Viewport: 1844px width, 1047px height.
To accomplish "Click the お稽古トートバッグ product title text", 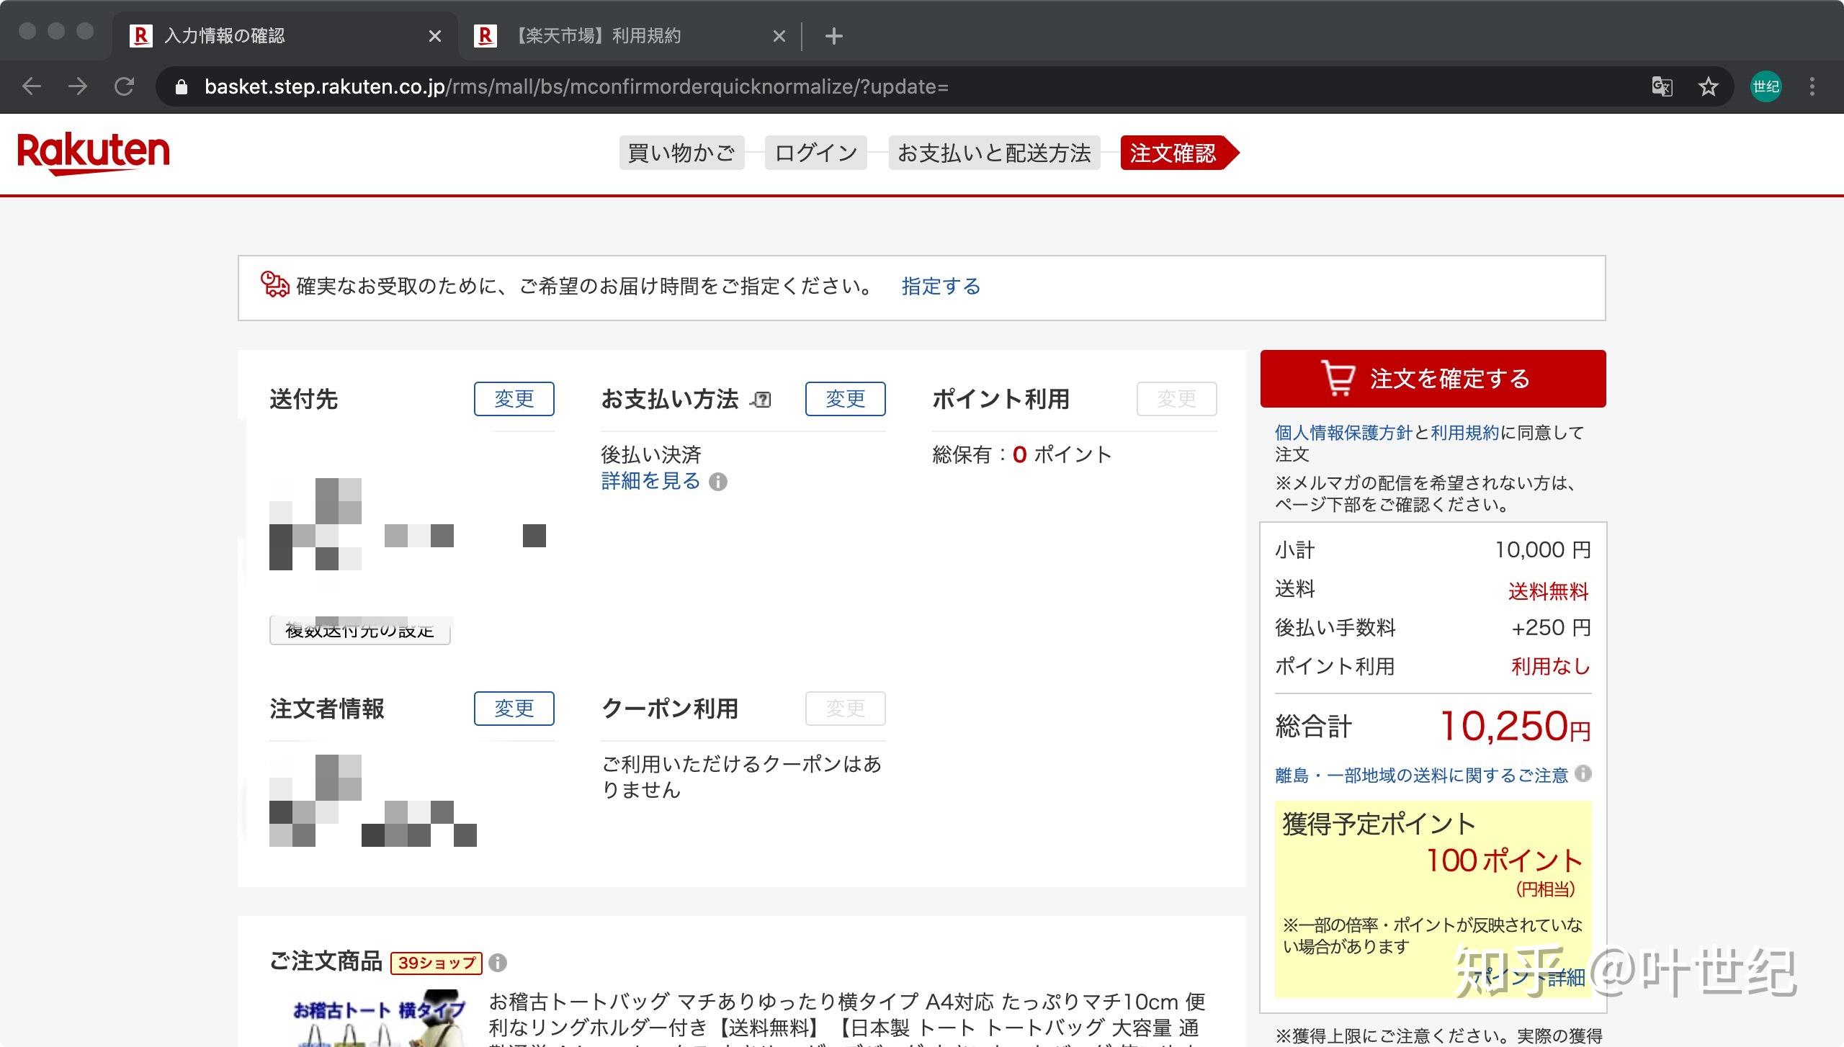I will pyautogui.click(x=847, y=1019).
